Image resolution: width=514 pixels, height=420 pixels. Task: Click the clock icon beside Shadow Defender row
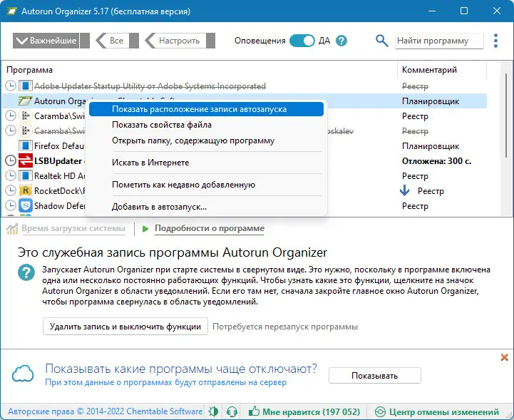11,205
